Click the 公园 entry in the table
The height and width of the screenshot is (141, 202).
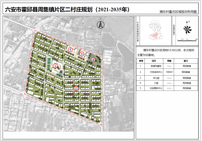click(x=156, y=83)
